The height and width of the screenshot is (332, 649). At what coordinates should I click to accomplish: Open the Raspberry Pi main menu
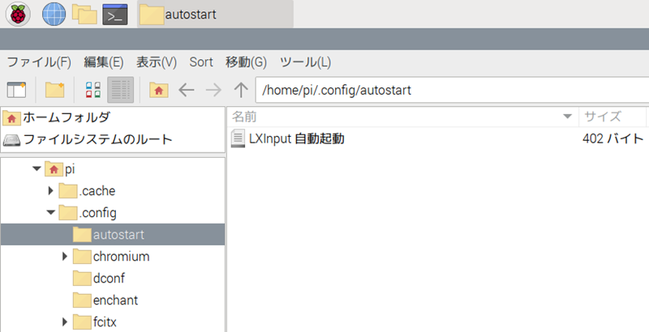[x=18, y=14]
